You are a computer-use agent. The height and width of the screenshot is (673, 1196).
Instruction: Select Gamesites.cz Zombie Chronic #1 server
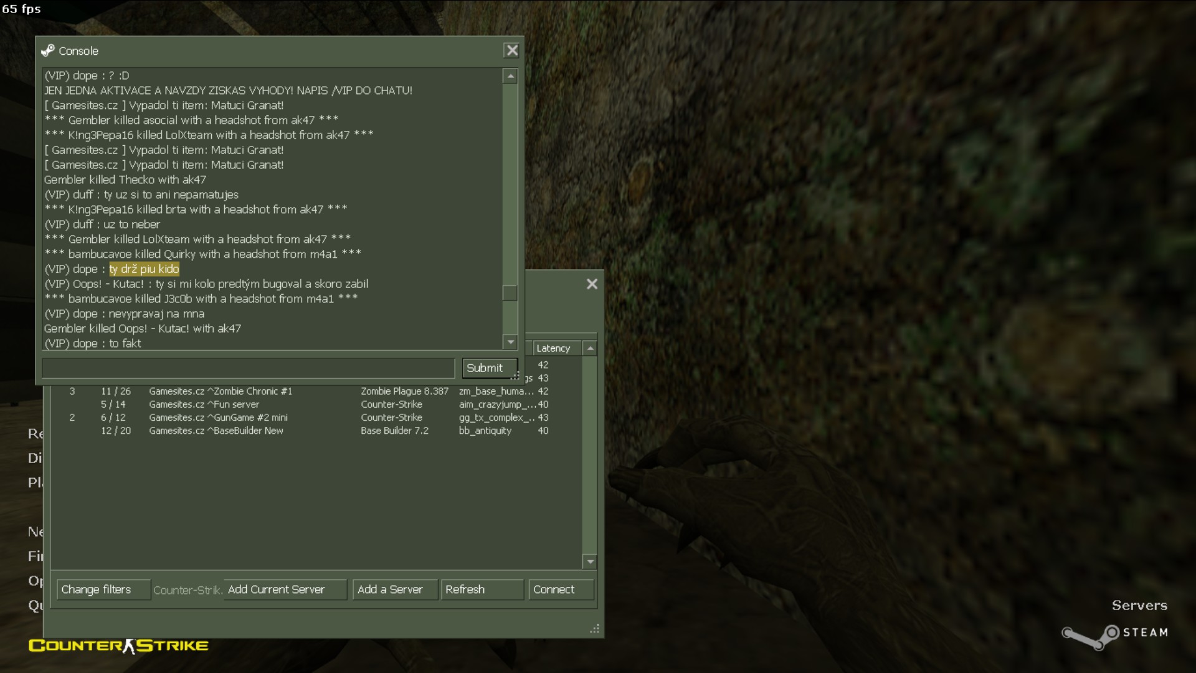(316, 391)
